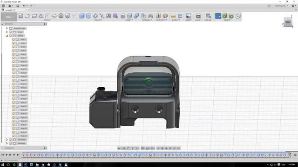Open the timeline settings gear
Viewport: 298px width, 167px height.
click(295, 155)
